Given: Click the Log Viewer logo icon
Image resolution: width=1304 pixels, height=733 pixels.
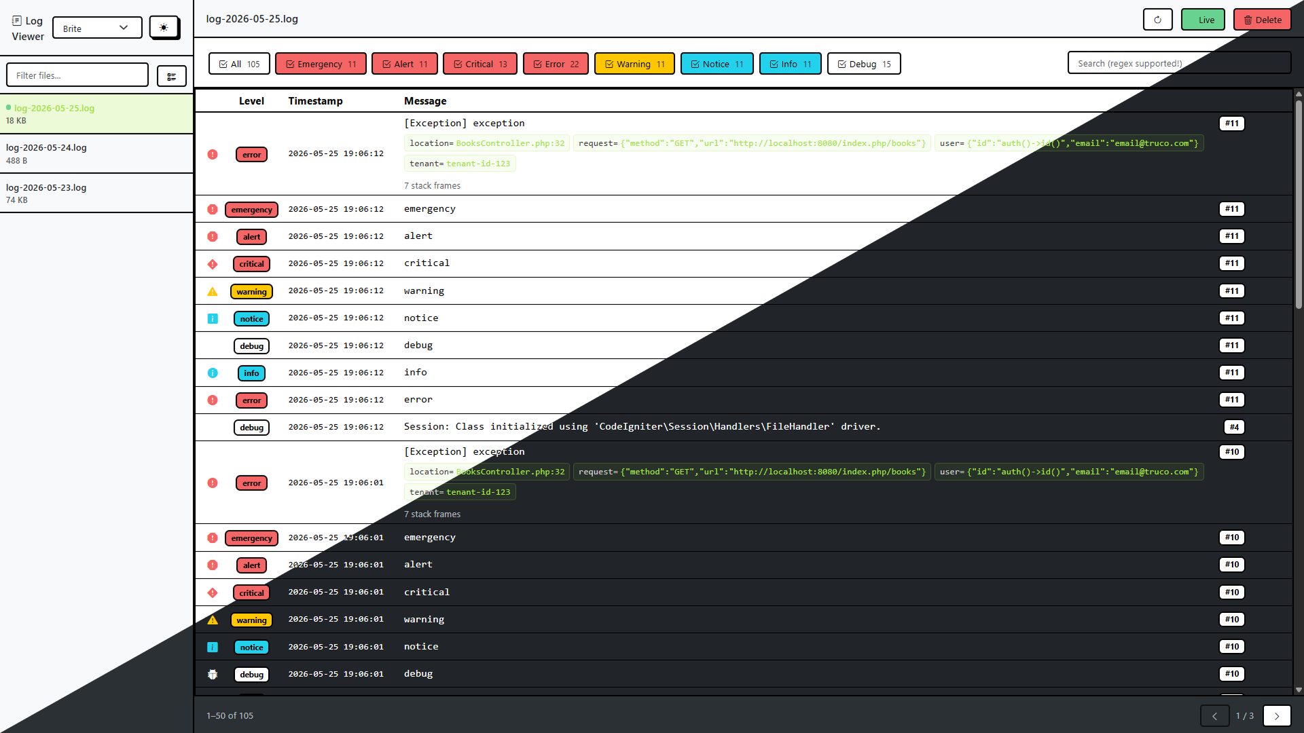Looking at the screenshot, I should coord(17,21).
